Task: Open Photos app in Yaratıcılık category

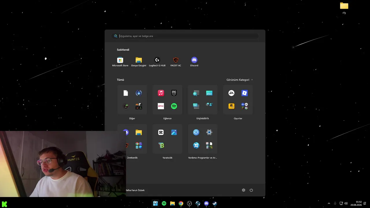Action: (x=174, y=132)
